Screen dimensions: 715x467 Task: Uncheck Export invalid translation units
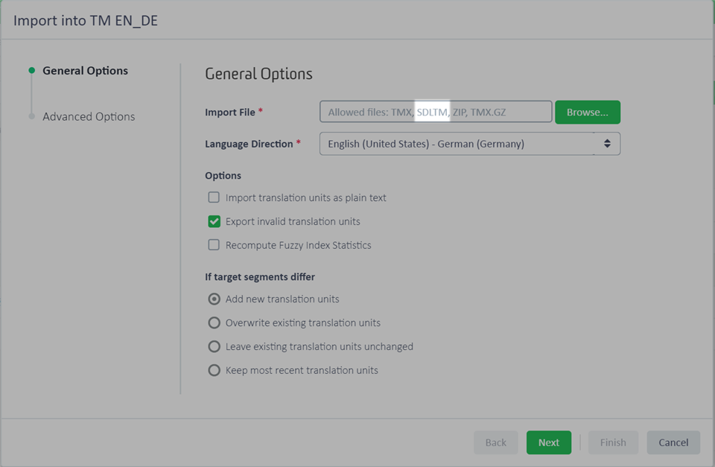click(x=214, y=221)
